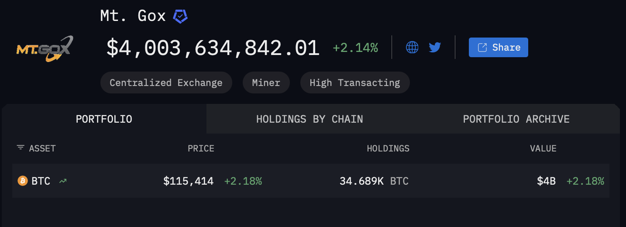
Task: Open the Portfolio Archive tab
Action: pos(516,119)
